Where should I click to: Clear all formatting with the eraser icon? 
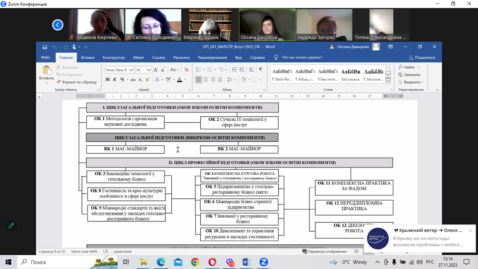click(186, 70)
